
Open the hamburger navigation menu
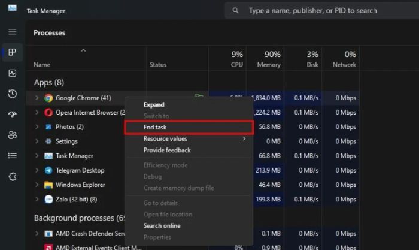(x=13, y=32)
